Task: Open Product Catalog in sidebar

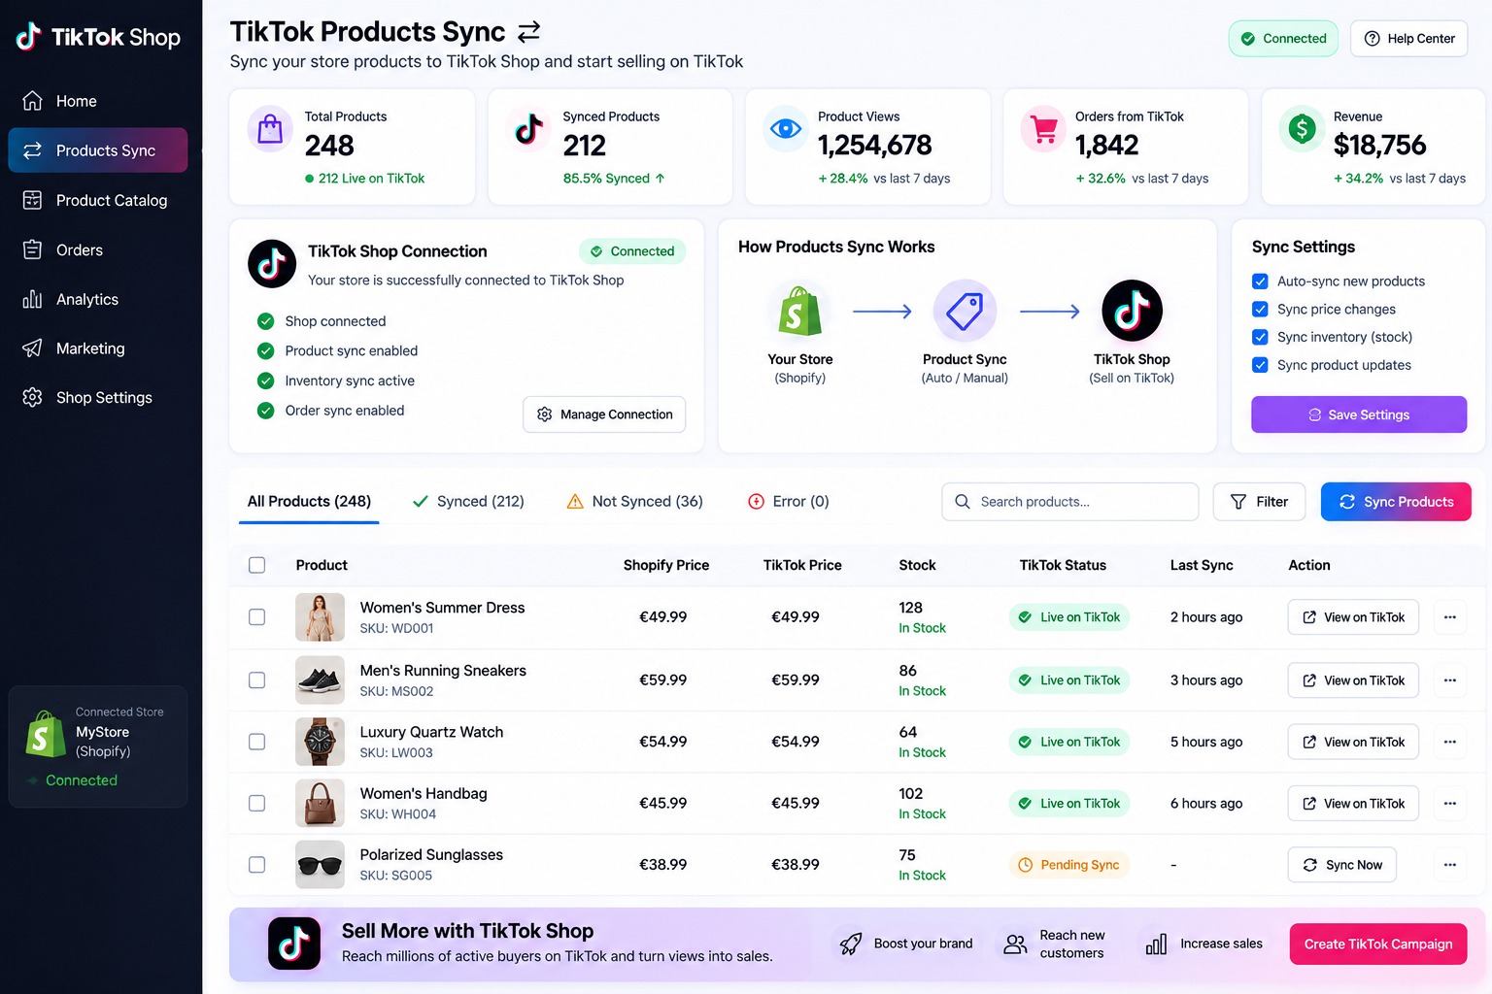Action: point(98,200)
